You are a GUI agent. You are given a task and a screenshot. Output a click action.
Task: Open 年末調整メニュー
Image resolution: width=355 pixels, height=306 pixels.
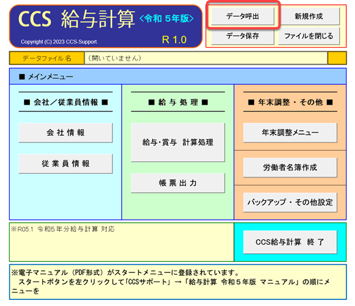point(290,133)
